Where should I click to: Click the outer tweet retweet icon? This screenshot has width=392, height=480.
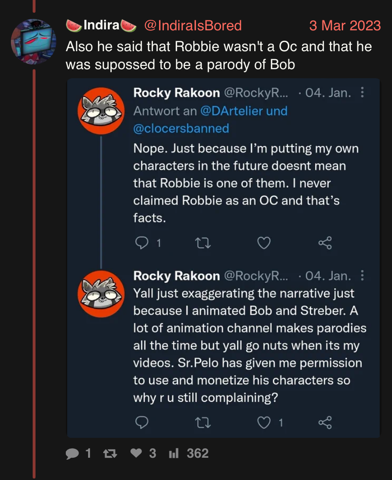coord(109,454)
